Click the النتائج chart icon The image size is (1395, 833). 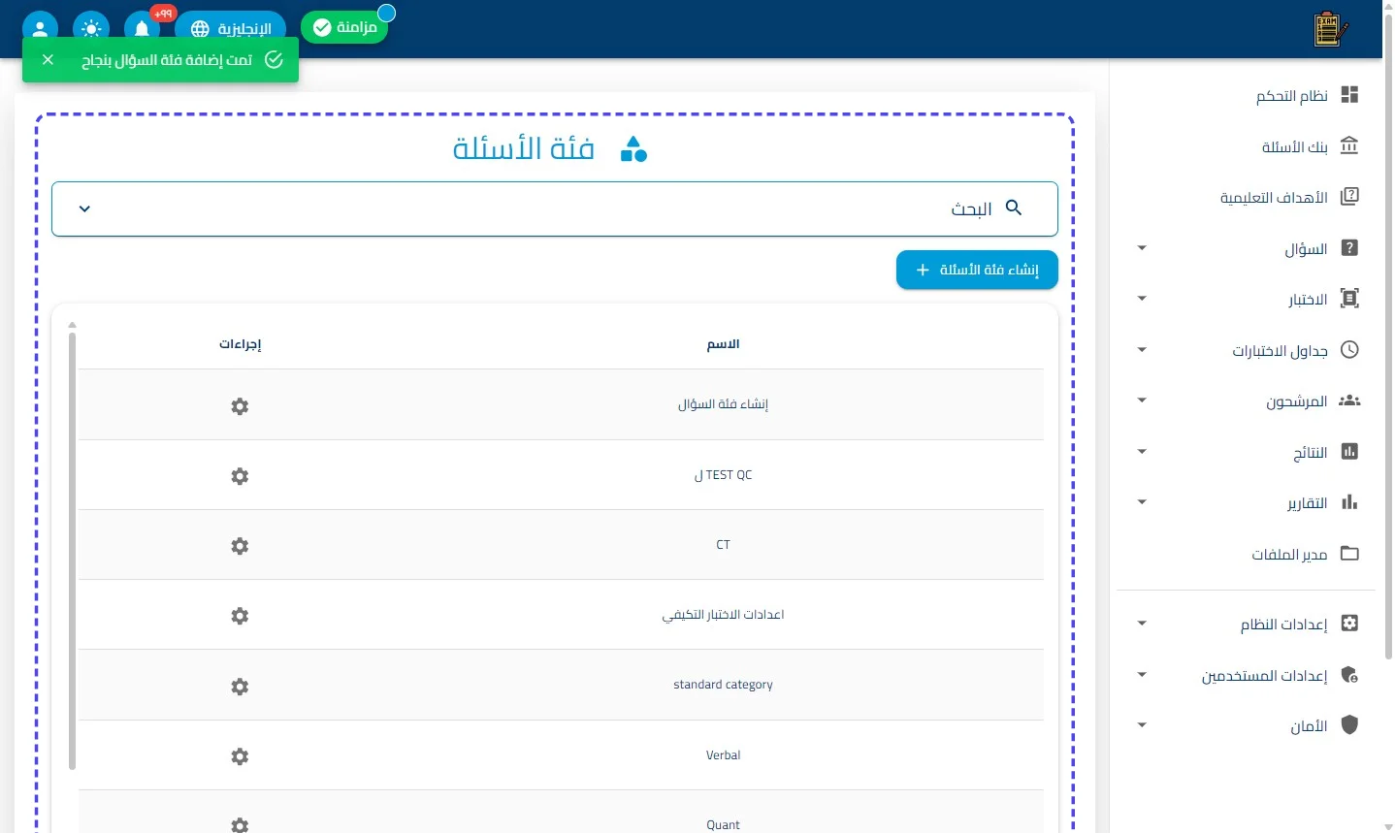coord(1349,452)
